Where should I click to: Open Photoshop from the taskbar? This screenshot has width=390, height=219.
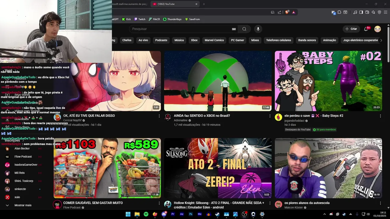(191, 214)
